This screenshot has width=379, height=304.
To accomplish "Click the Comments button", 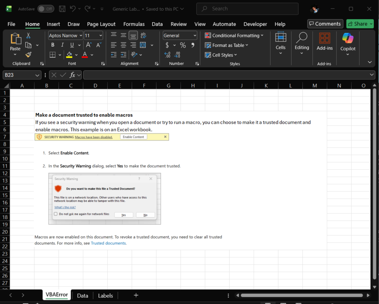I will (324, 24).
